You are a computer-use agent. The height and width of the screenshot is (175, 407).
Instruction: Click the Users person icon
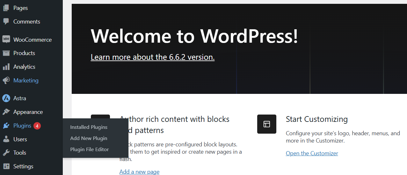[6, 139]
